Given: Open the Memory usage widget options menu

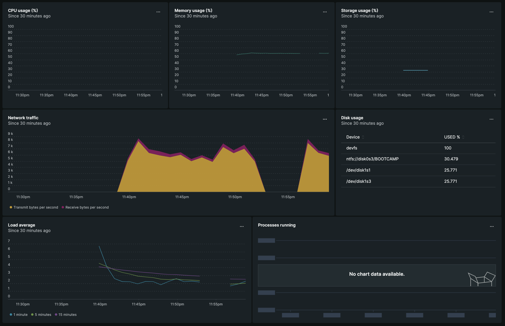Looking at the screenshot, I should 325,12.
